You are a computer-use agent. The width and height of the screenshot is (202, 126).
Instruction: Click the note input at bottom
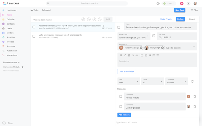(157, 122)
